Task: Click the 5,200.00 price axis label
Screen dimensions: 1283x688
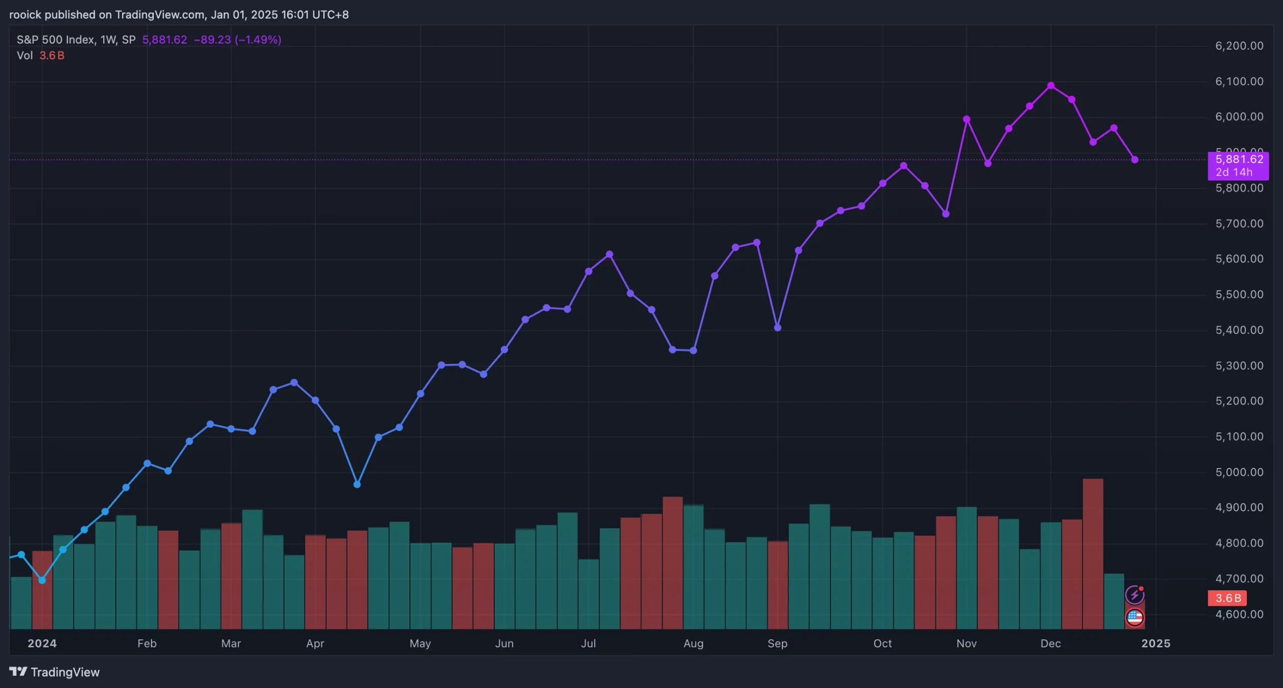Action: click(1239, 401)
